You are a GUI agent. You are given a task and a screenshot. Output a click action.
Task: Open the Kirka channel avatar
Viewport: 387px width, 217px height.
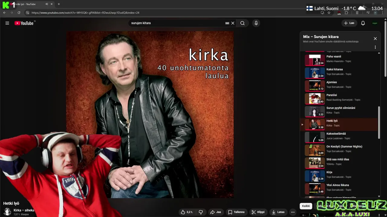(7, 212)
